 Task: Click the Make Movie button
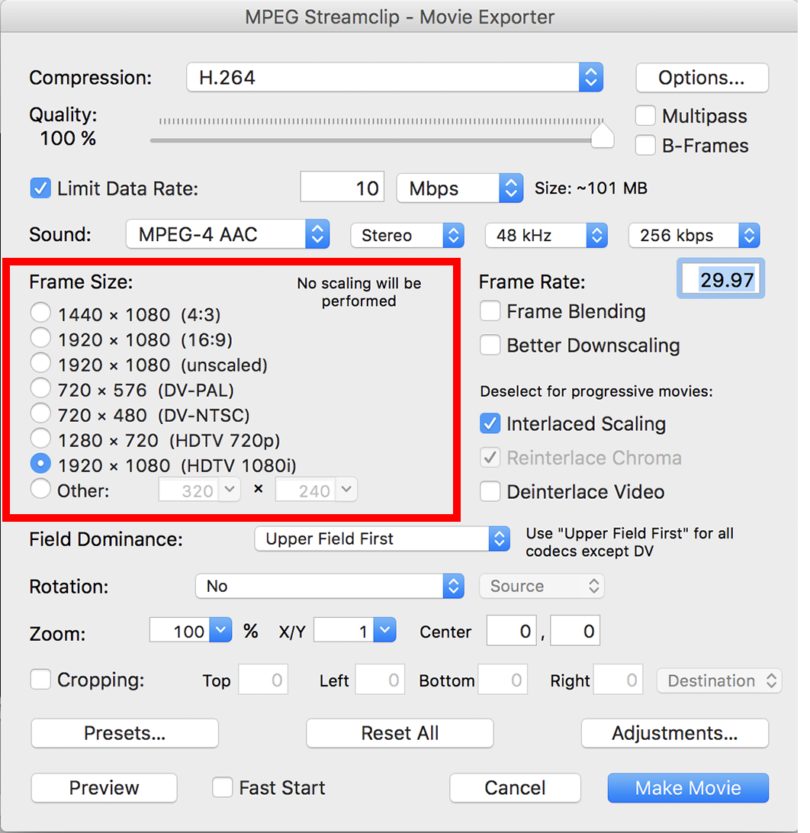pyautogui.click(x=689, y=788)
